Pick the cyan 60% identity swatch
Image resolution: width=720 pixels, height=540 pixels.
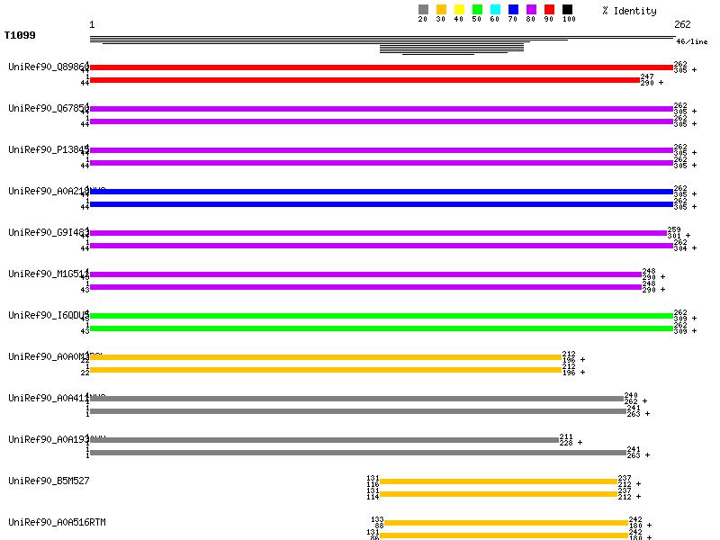[495, 10]
